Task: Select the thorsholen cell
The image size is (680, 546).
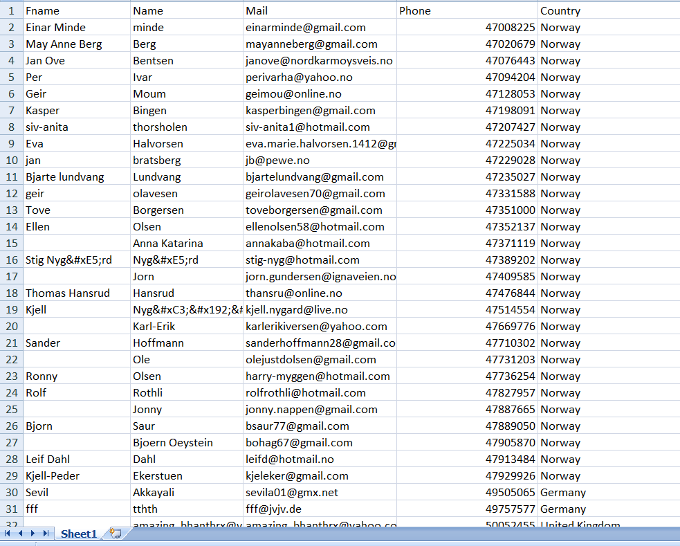Action: coord(187,127)
